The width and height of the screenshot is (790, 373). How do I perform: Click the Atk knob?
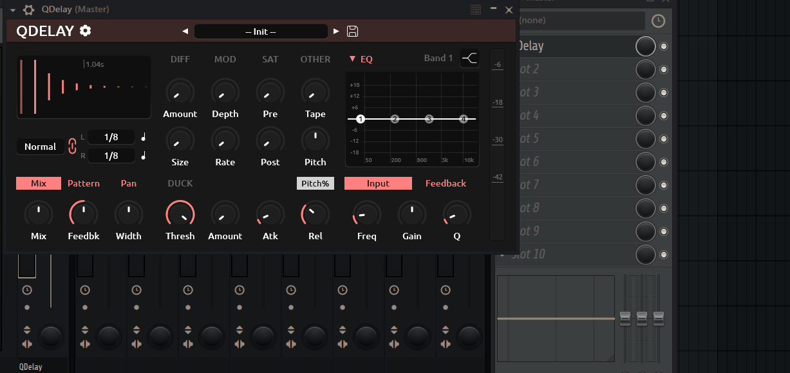tap(270, 214)
